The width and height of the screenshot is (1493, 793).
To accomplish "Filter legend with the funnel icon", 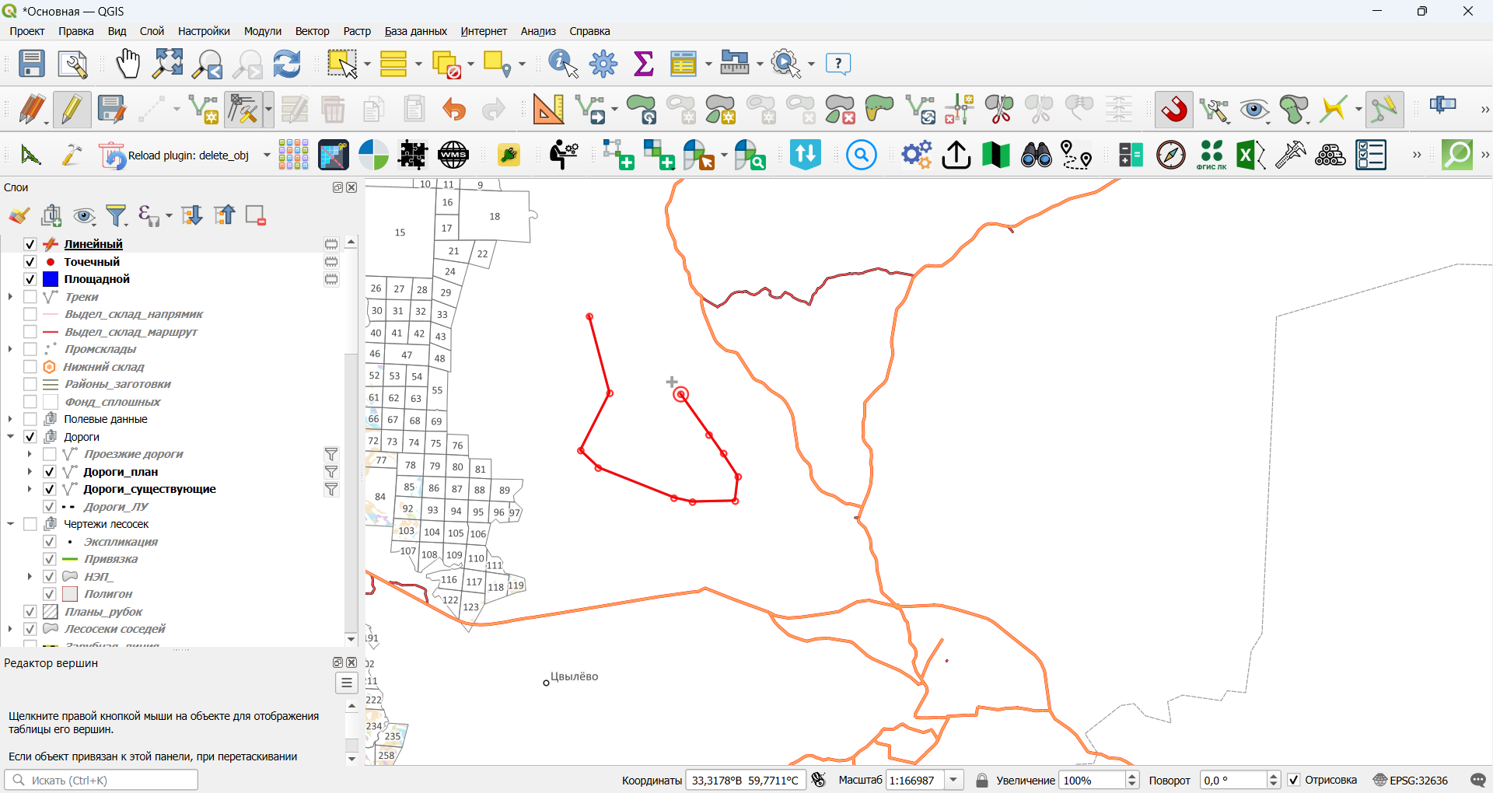I will (x=117, y=215).
